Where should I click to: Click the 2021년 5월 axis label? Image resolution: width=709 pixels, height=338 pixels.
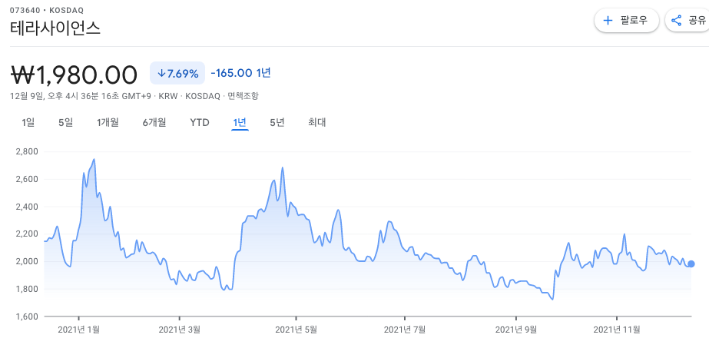[x=297, y=330]
